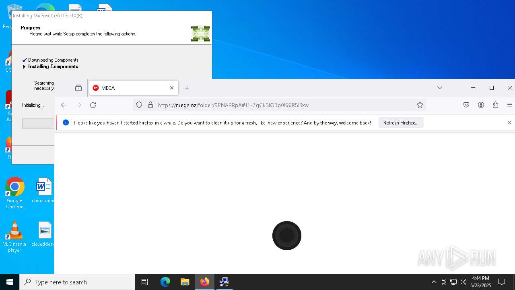515x290 pixels.
Task: Click the info icon in notification bar
Action: pos(66,123)
